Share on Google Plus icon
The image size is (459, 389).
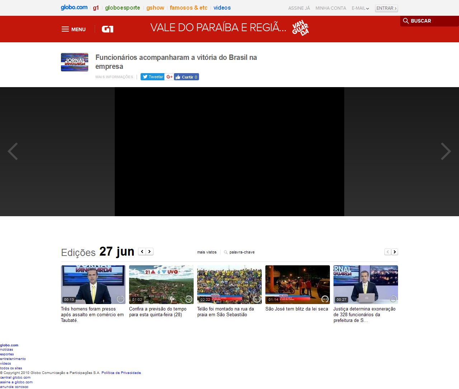tap(169, 77)
